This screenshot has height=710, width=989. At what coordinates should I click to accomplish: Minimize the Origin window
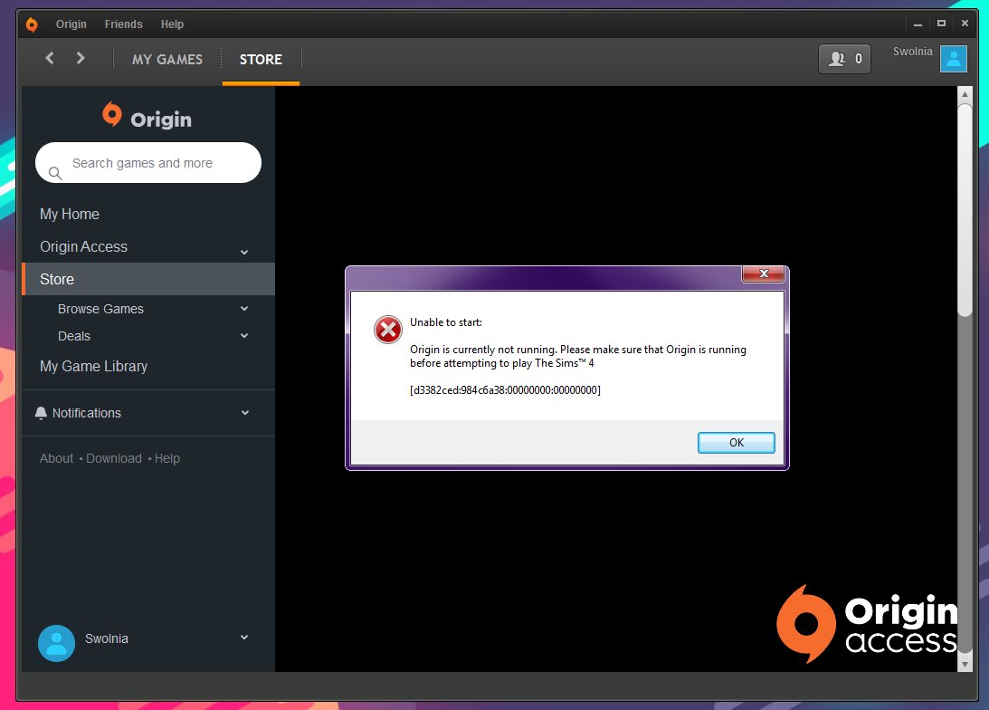918,24
